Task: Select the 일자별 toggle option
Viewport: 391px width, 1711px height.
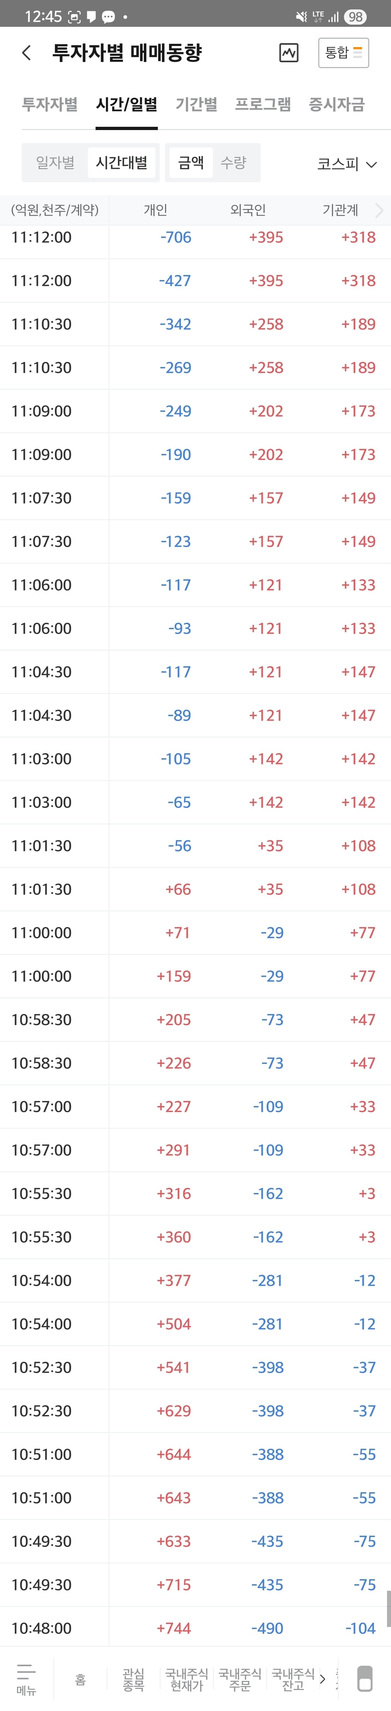Action: pyautogui.click(x=55, y=163)
